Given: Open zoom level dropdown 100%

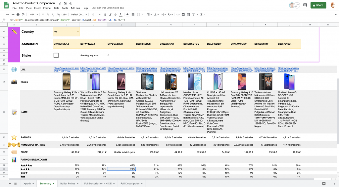Looking at the screenshot, I should click(x=33, y=15).
